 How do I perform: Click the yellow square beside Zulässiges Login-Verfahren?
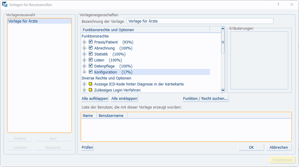(91, 90)
